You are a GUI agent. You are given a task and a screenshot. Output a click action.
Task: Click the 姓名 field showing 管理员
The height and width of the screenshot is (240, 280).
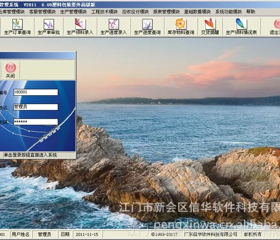click(x=36, y=107)
